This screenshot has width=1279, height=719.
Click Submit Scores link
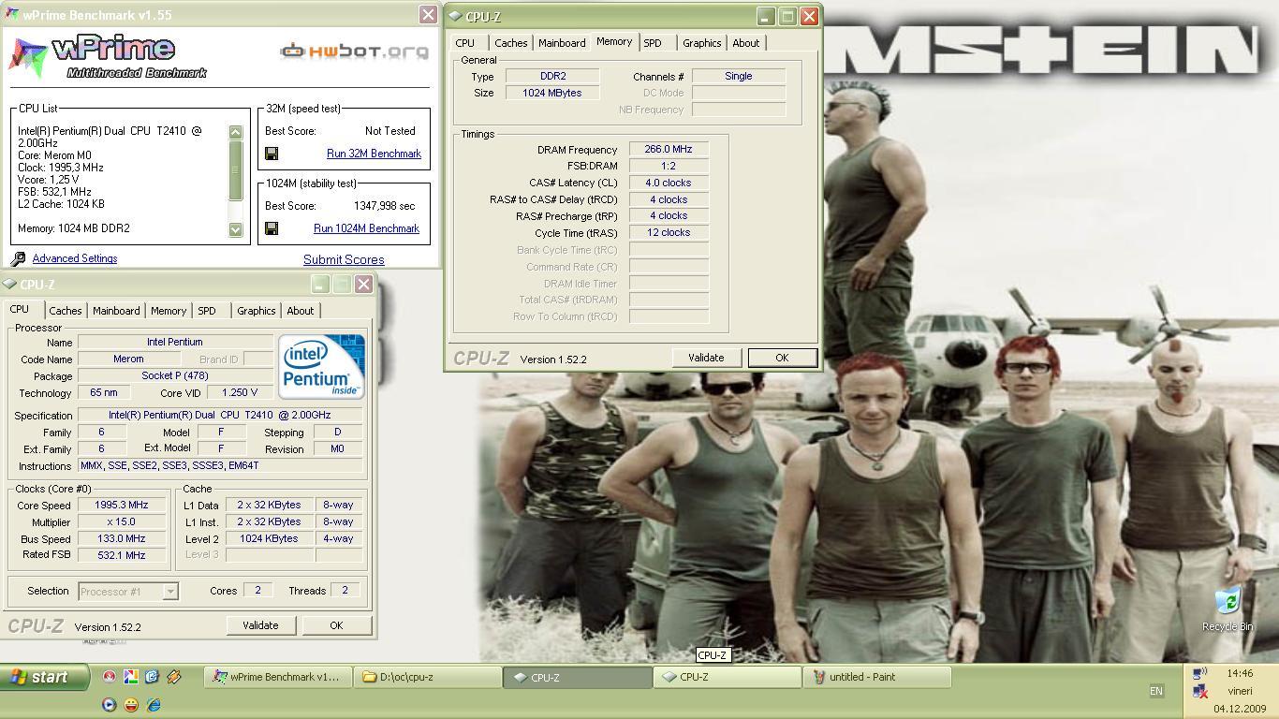pyautogui.click(x=344, y=260)
